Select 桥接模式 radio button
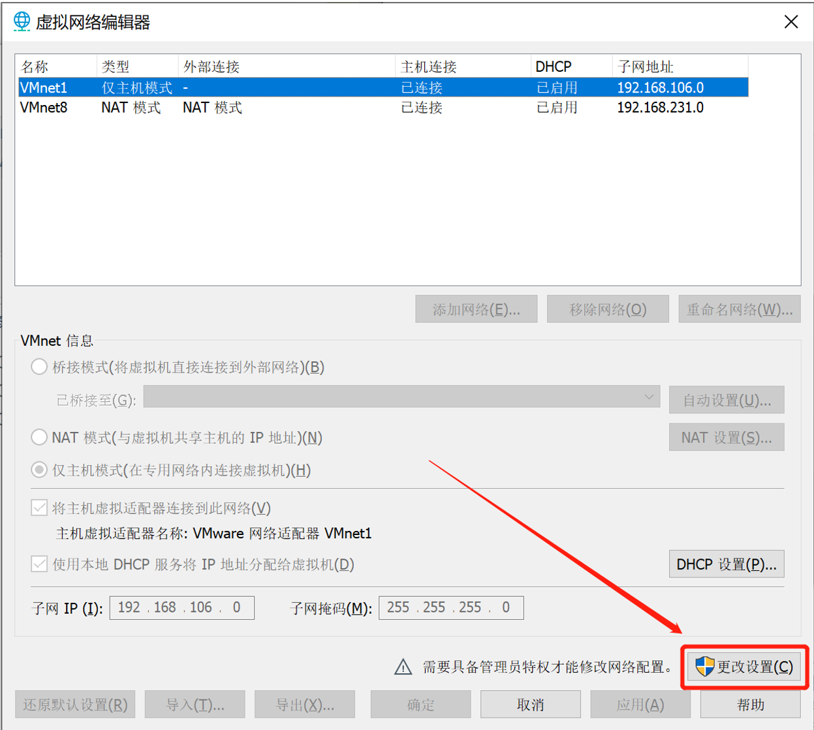The image size is (814, 730). 39,367
